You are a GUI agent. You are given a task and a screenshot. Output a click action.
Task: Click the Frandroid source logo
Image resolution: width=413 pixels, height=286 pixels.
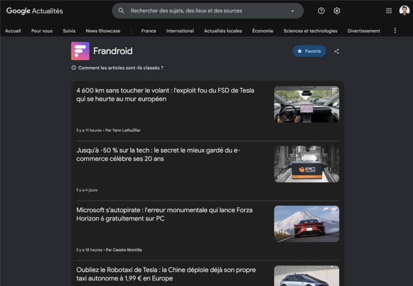pyautogui.click(x=80, y=51)
